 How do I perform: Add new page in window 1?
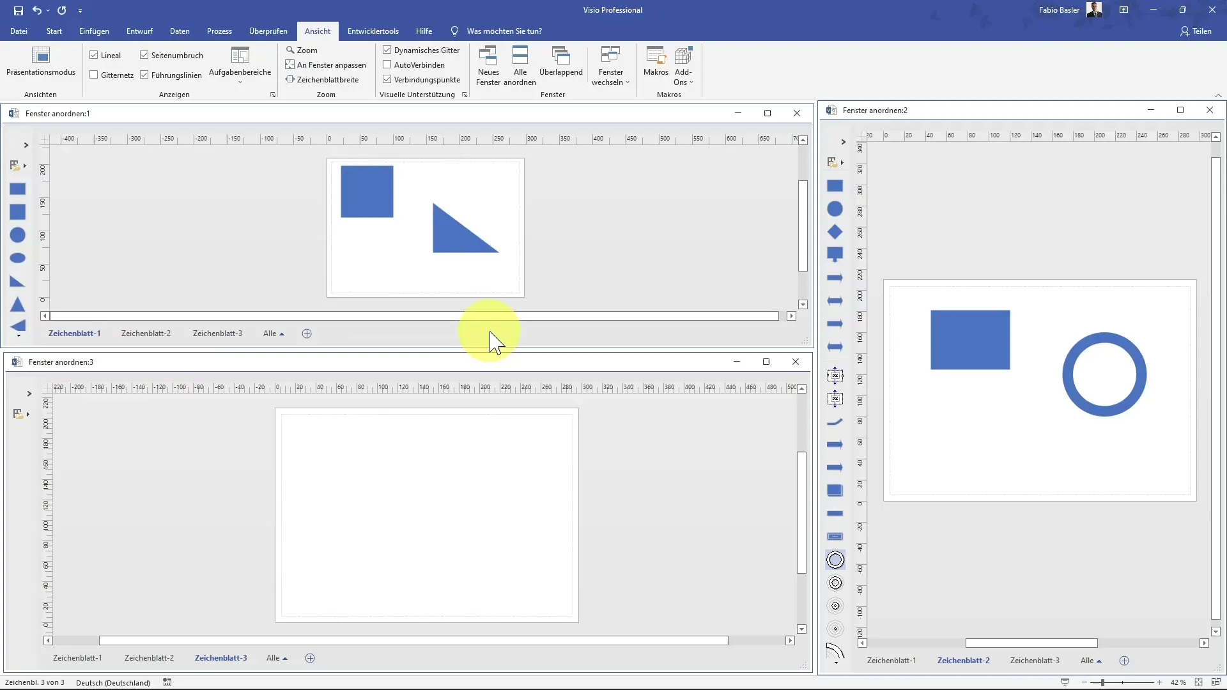(307, 333)
